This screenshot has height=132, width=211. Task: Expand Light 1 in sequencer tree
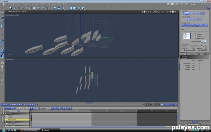pyautogui.click(x=7, y=118)
